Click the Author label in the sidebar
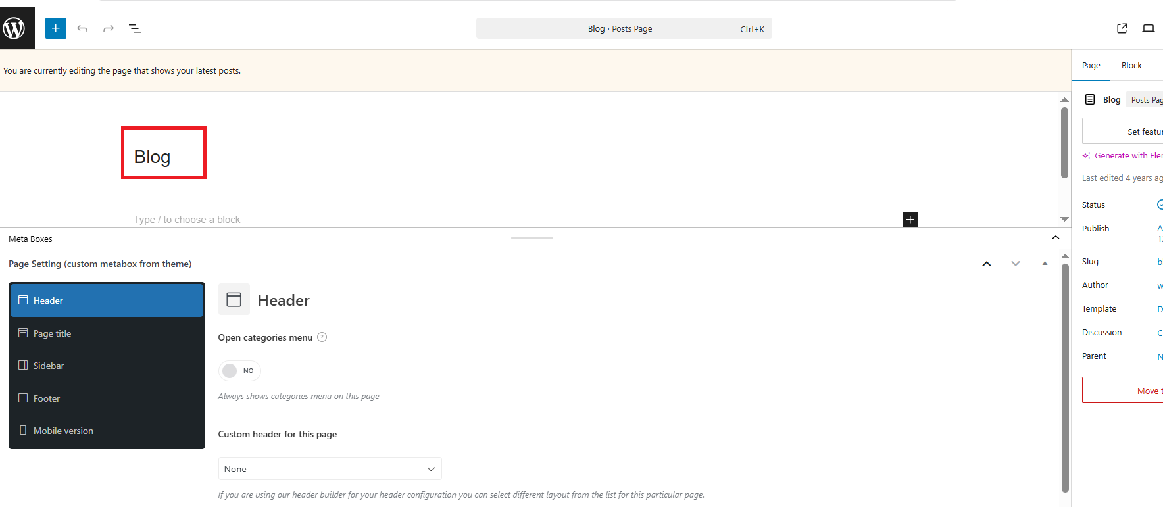Screen dimensions: 1163x507 [1095, 285]
